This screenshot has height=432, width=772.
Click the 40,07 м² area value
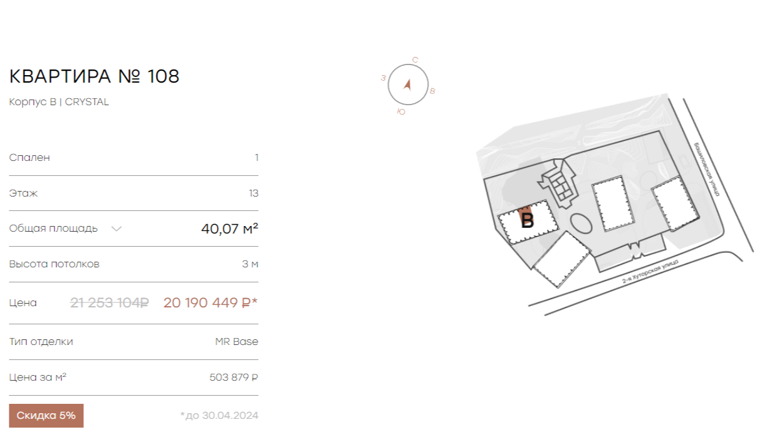pos(229,229)
